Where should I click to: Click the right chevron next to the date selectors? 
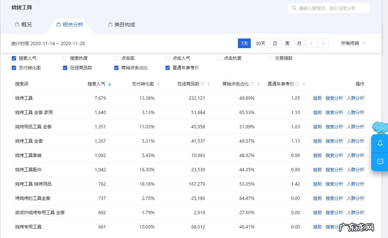pyautogui.click(x=323, y=43)
